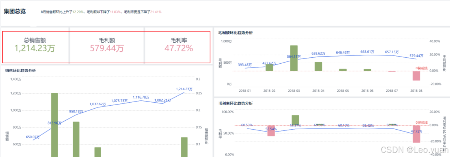Image resolution: width=450 pixels, height=157 pixels.
Task: Click the 2018-01 x-axis label in gross profit chart
Action: click(x=245, y=90)
